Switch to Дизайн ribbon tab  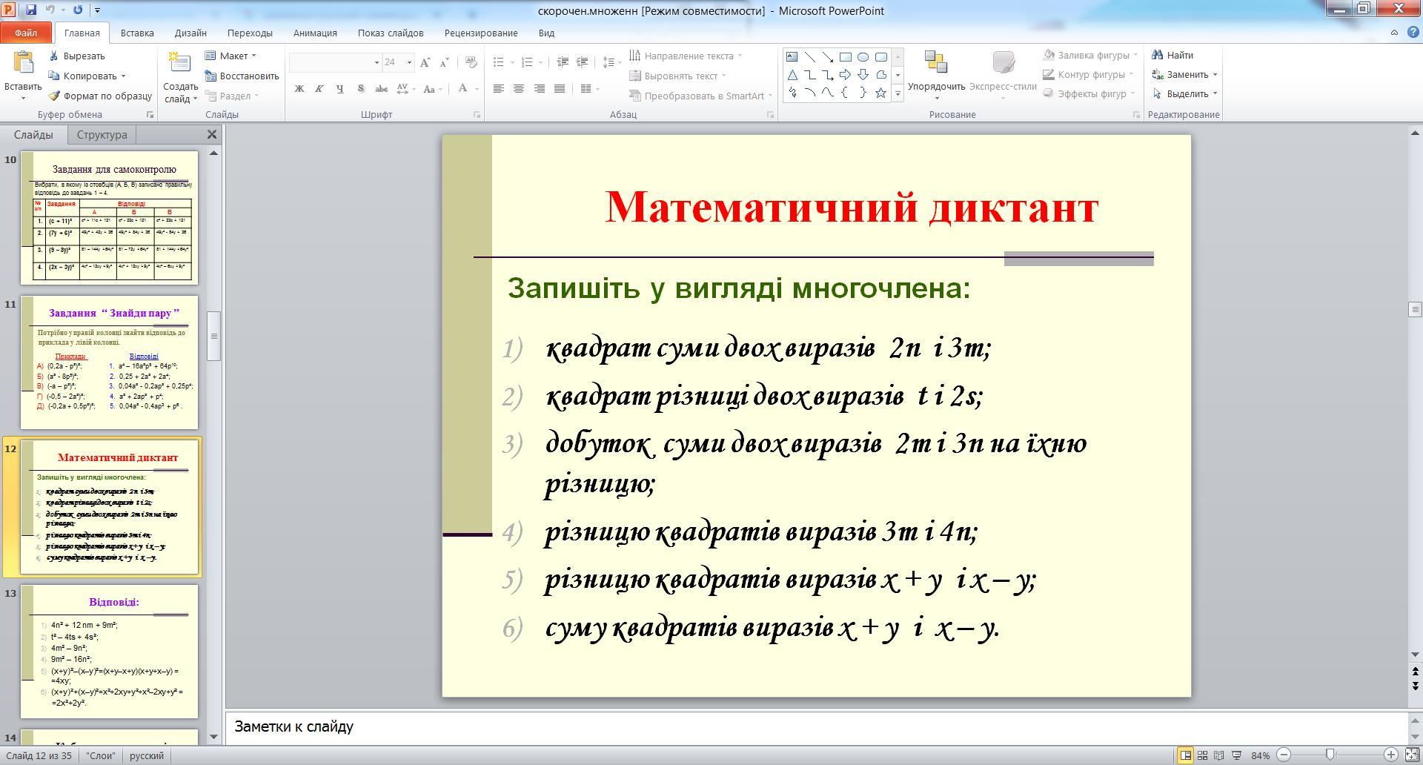pos(190,33)
